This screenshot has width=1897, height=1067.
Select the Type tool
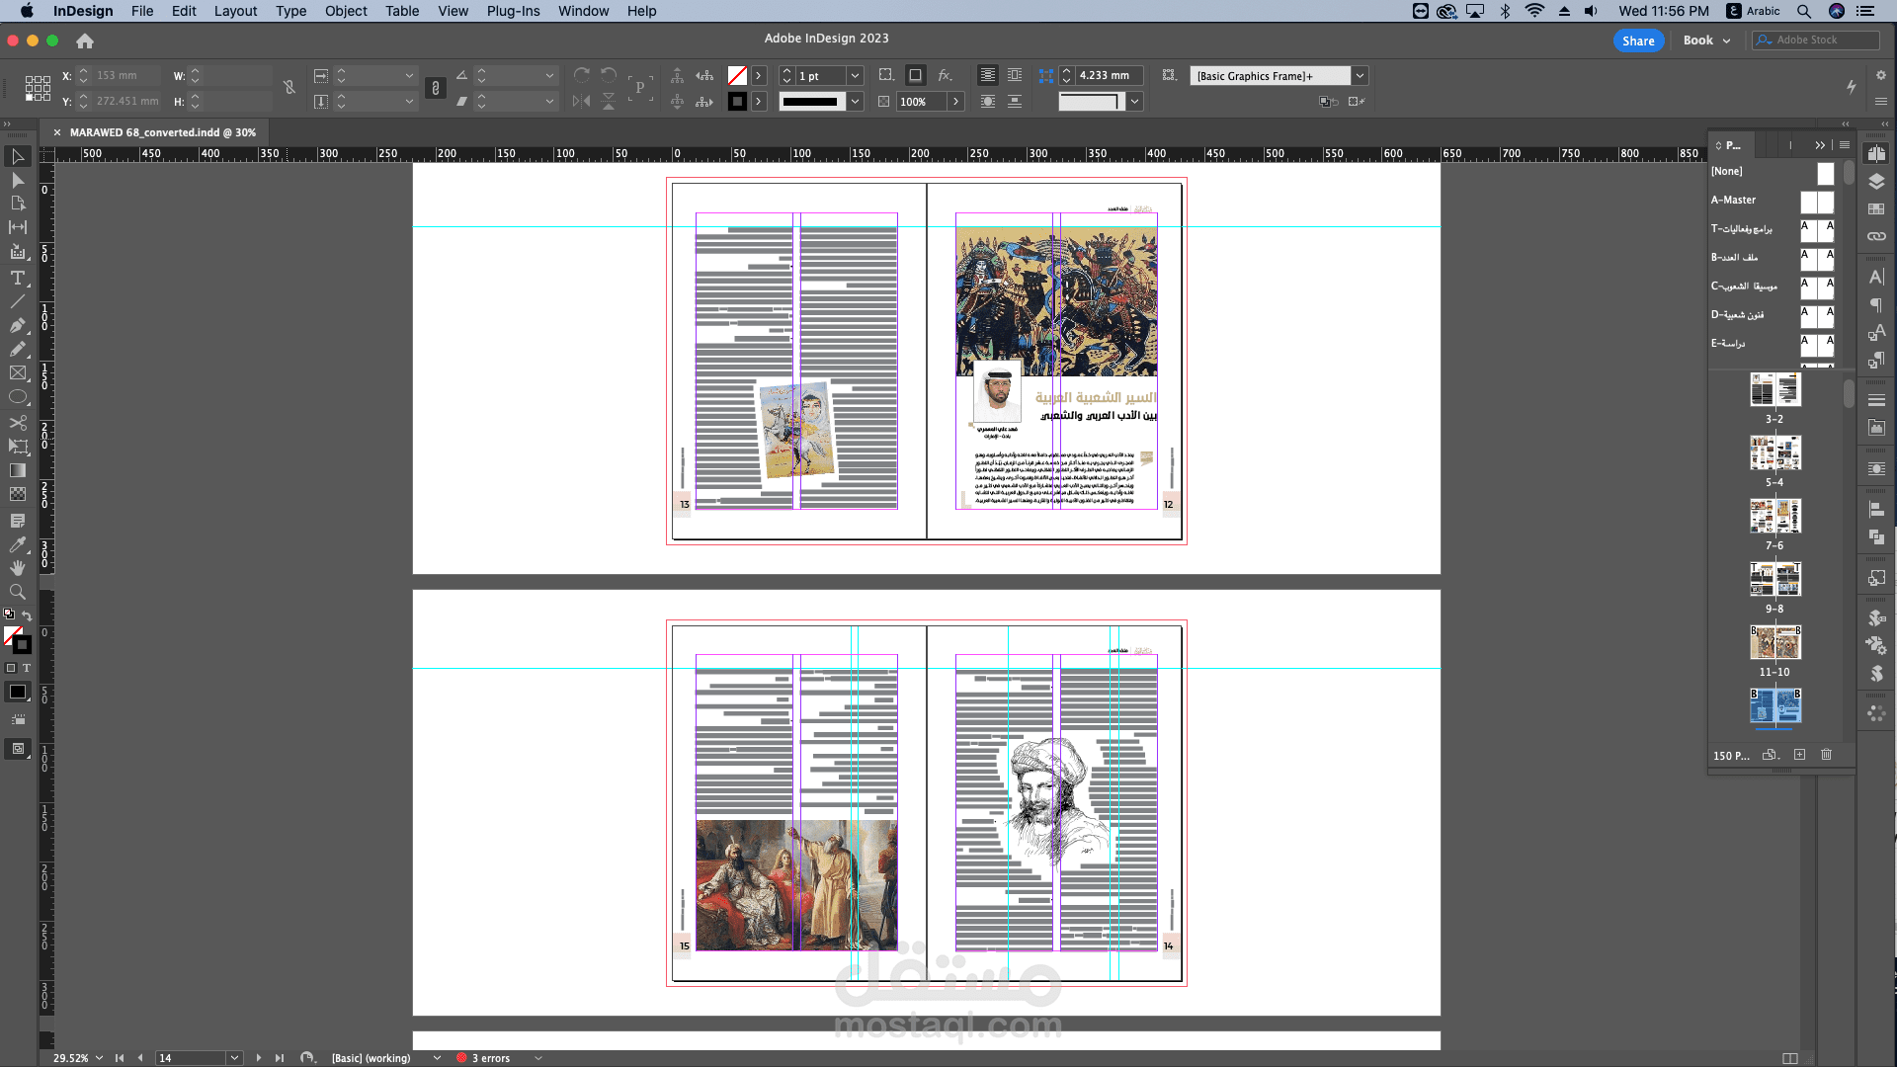(x=18, y=278)
